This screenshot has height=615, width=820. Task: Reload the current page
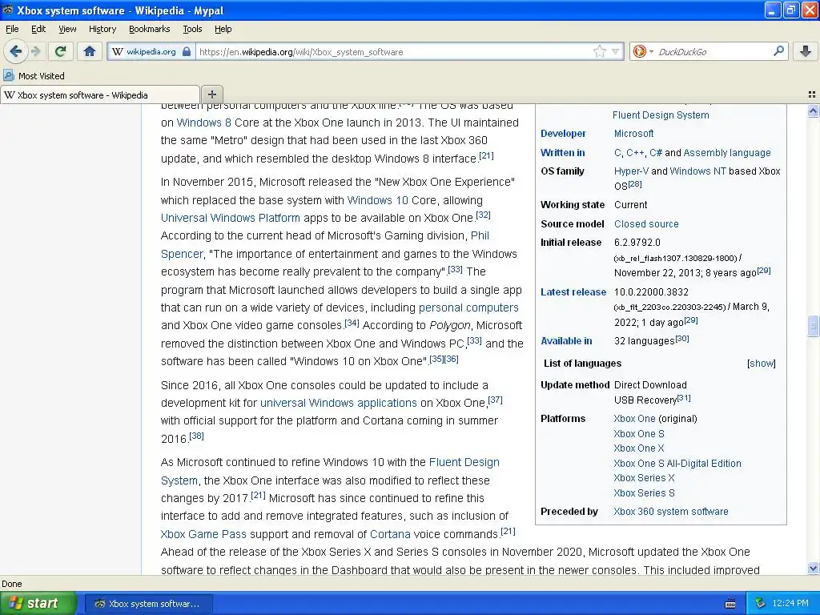tap(60, 51)
